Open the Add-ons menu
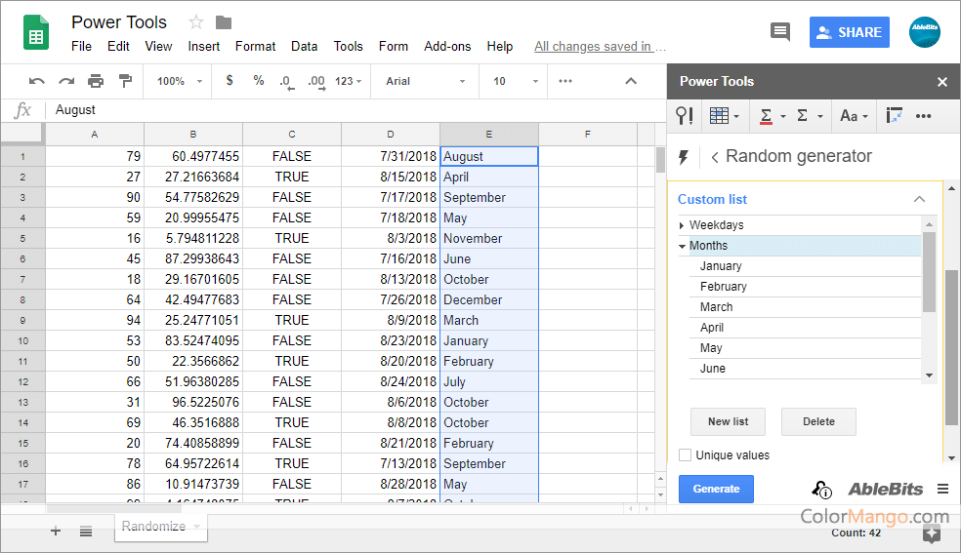Screen dimensions: 961x553 coord(447,46)
